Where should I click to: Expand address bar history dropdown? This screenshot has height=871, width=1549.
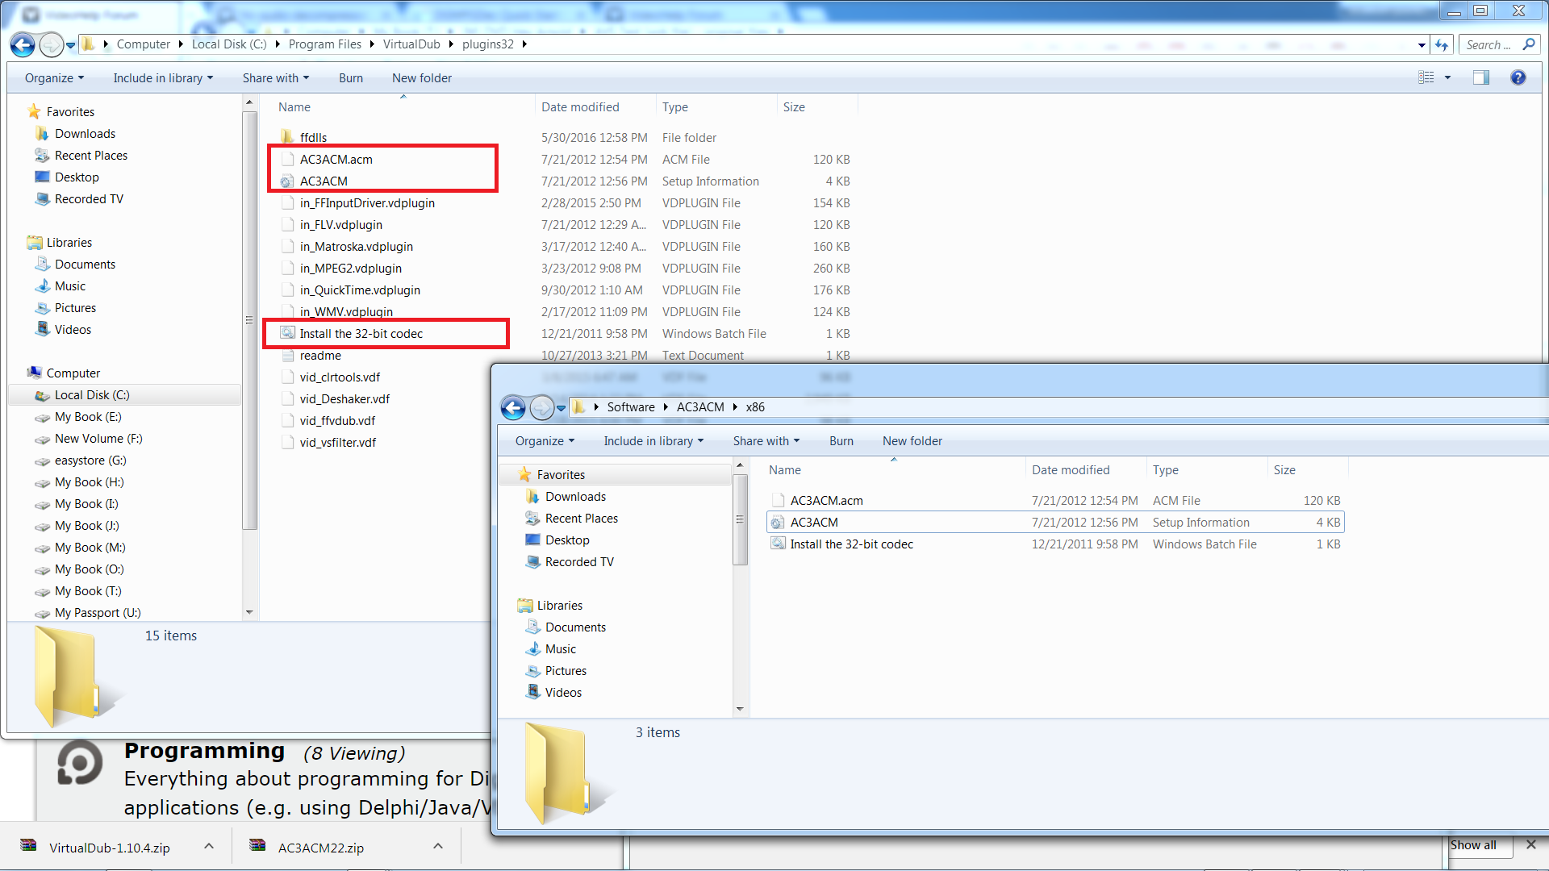tap(1422, 45)
